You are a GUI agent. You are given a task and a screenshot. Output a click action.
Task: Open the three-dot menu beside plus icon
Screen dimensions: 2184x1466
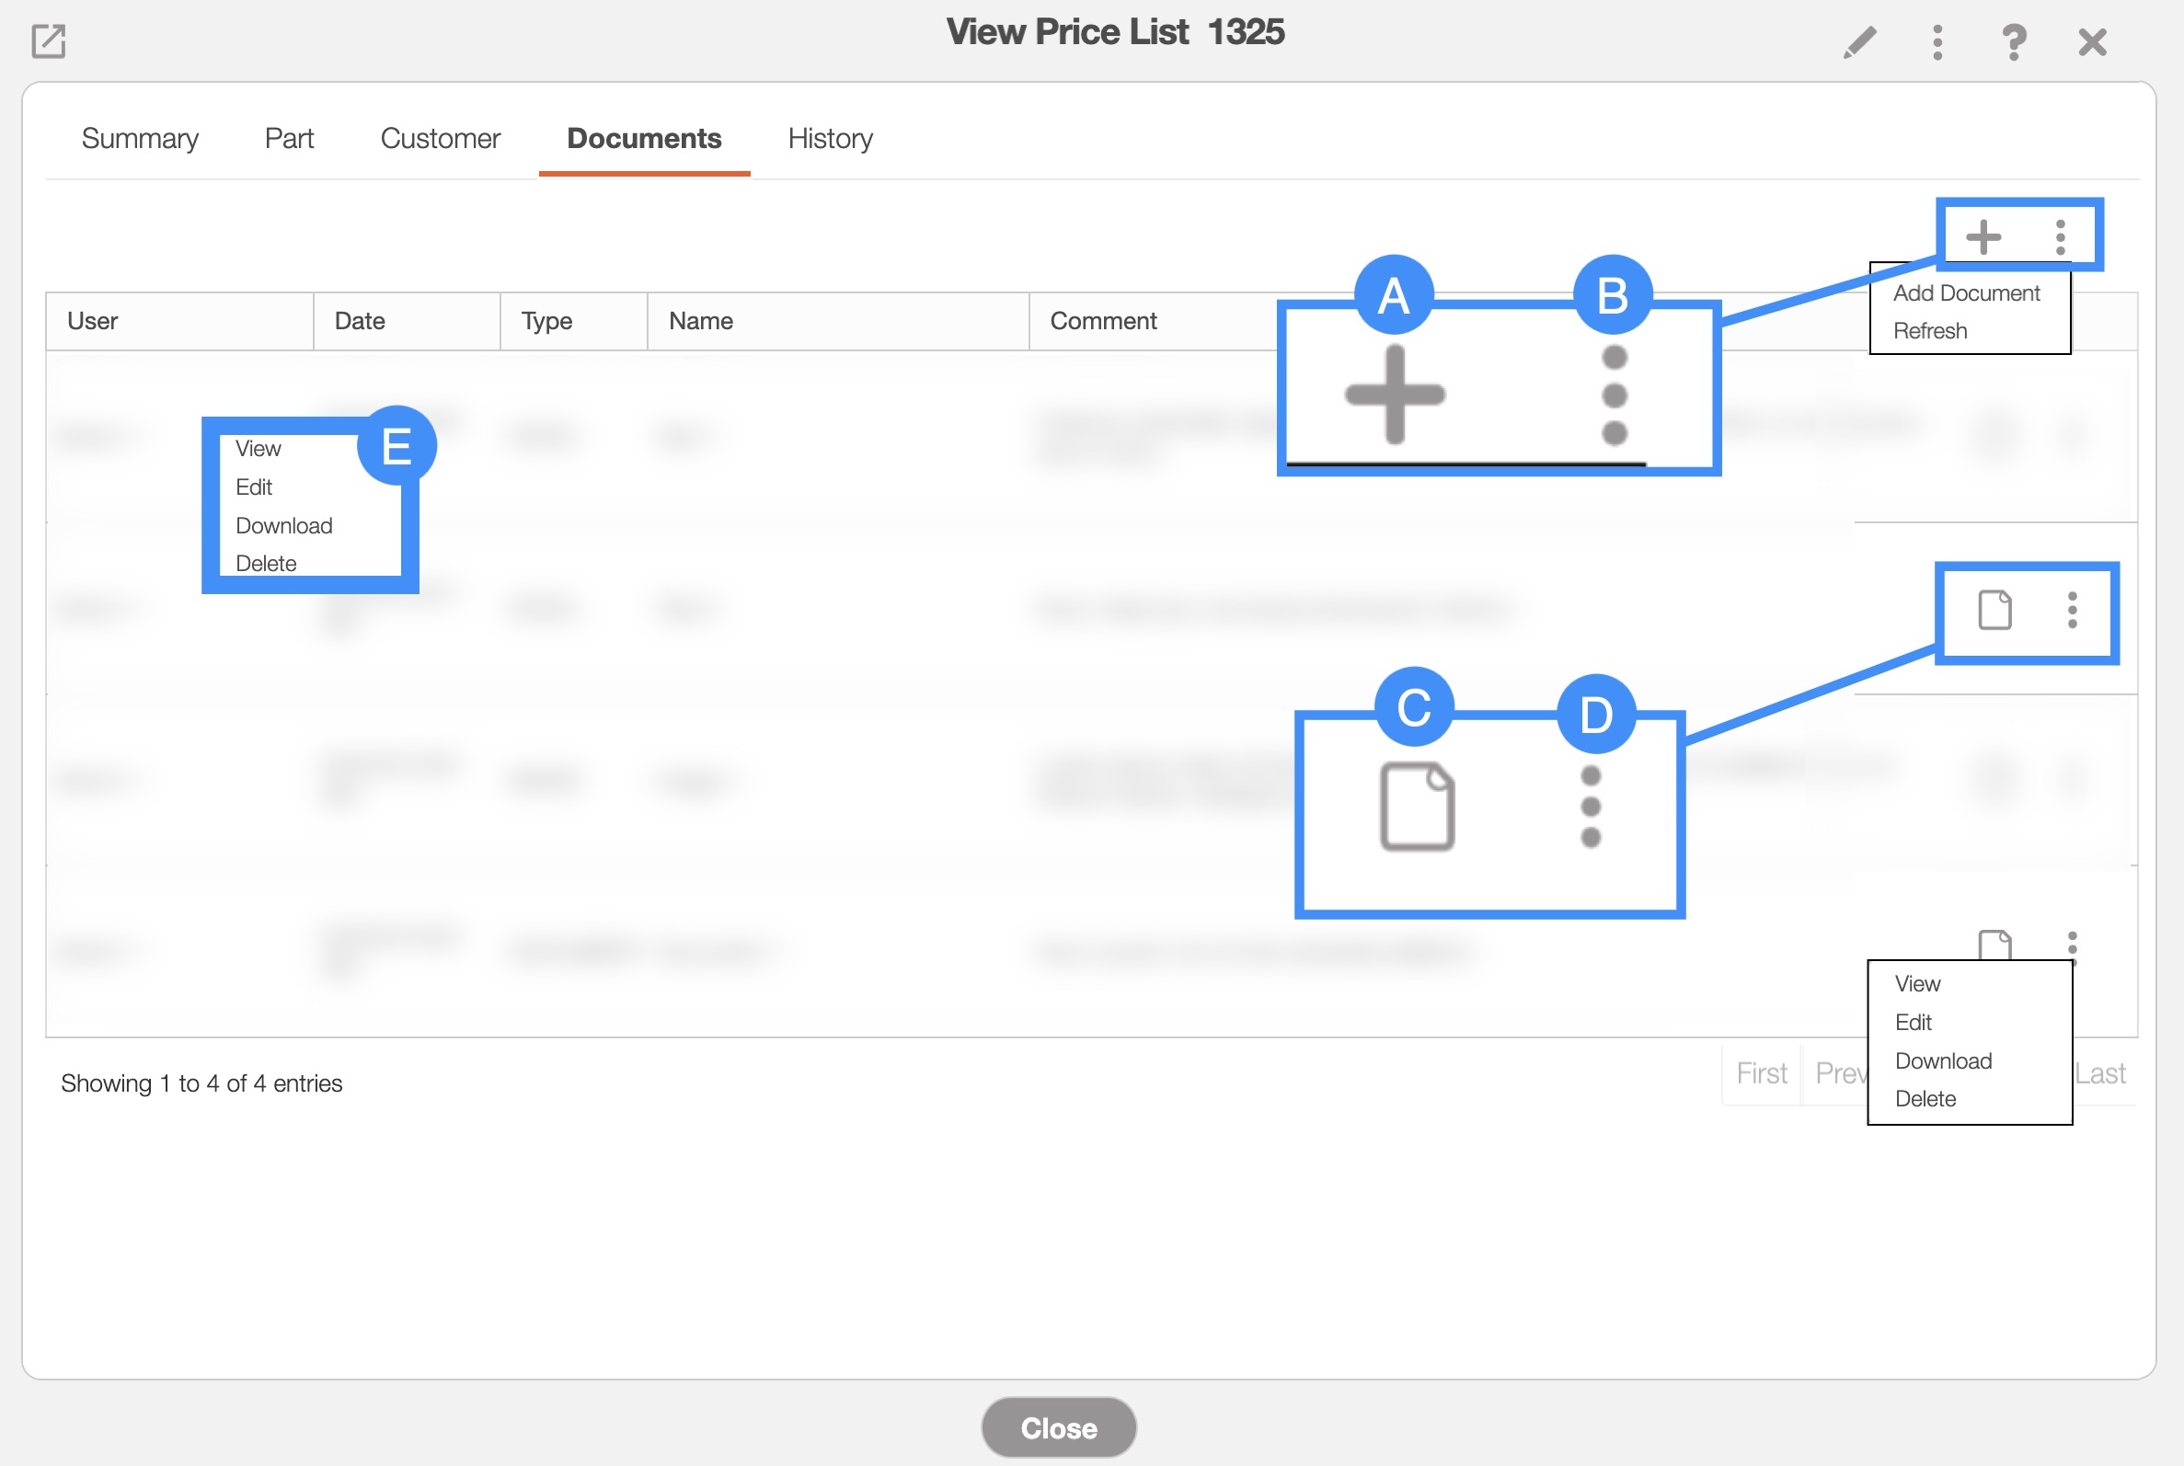(2060, 236)
